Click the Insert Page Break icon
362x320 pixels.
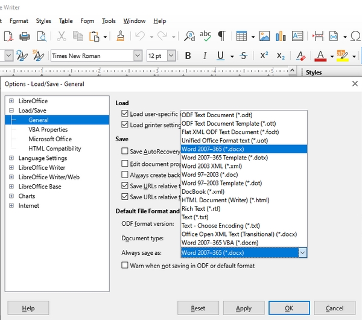(318, 36)
